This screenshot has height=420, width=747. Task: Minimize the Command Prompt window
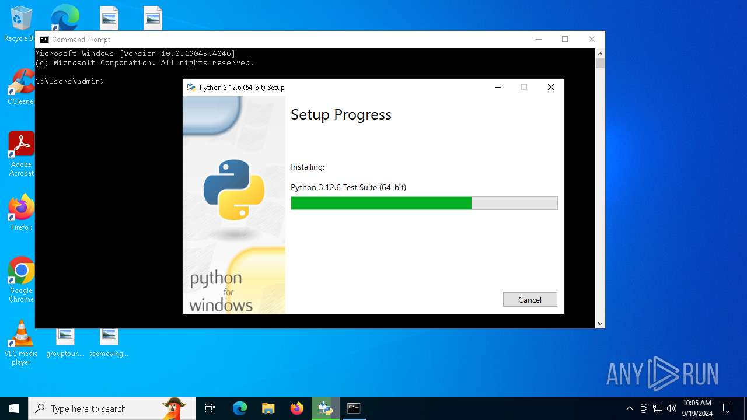[538, 40]
